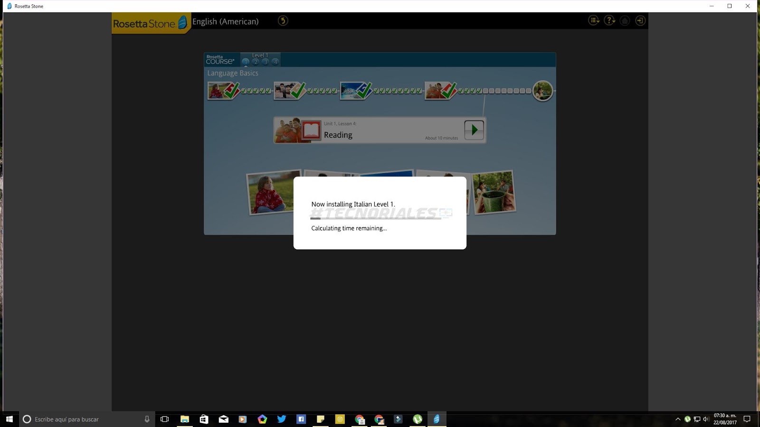The height and width of the screenshot is (427, 760).
Task: Open the Windows Start menu
Action: [x=9, y=419]
